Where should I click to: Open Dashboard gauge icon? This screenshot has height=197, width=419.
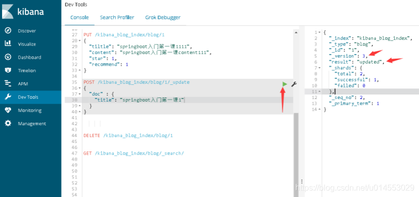[x=8, y=57]
